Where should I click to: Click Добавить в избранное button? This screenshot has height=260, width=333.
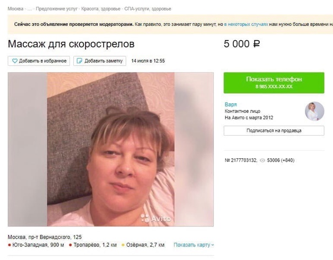click(39, 61)
